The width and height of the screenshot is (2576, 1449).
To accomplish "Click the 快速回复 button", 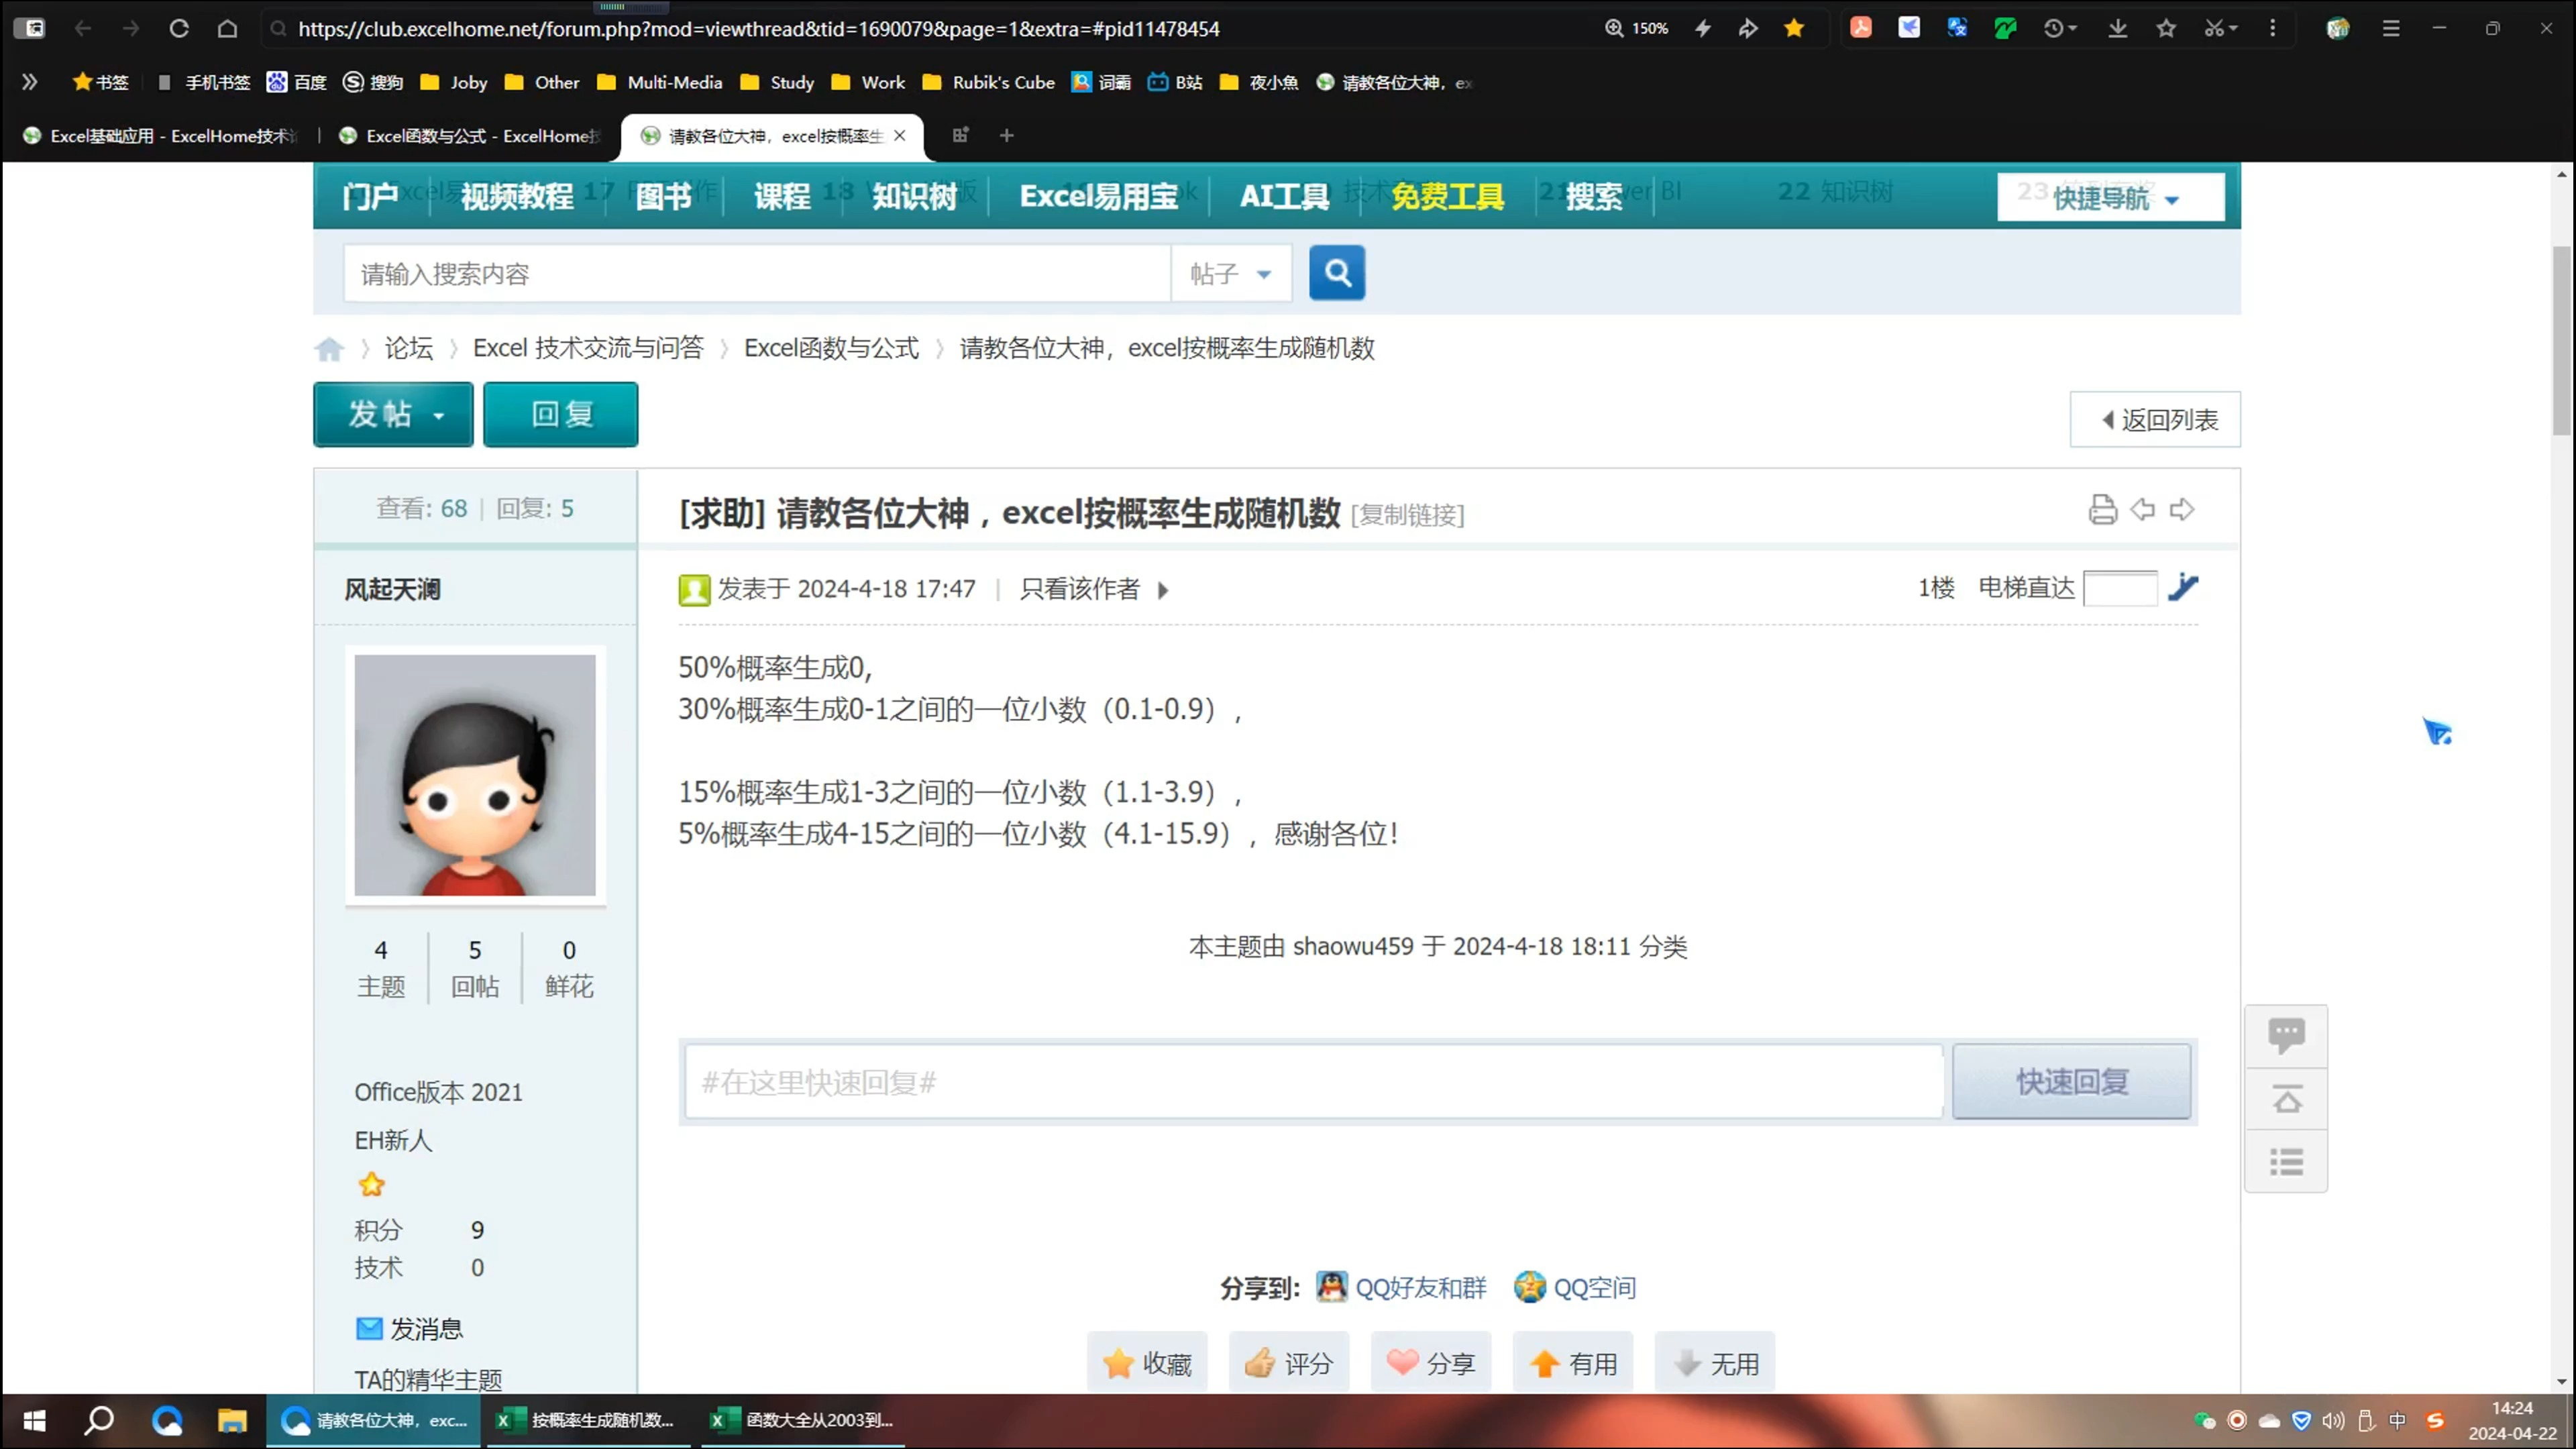I will pos(2071,1082).
